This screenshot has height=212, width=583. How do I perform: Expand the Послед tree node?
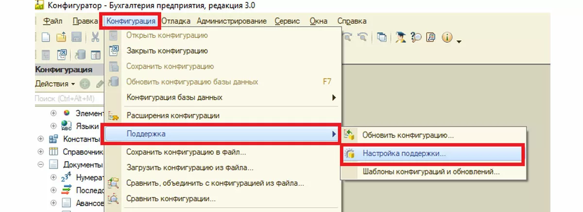[54, 190]
